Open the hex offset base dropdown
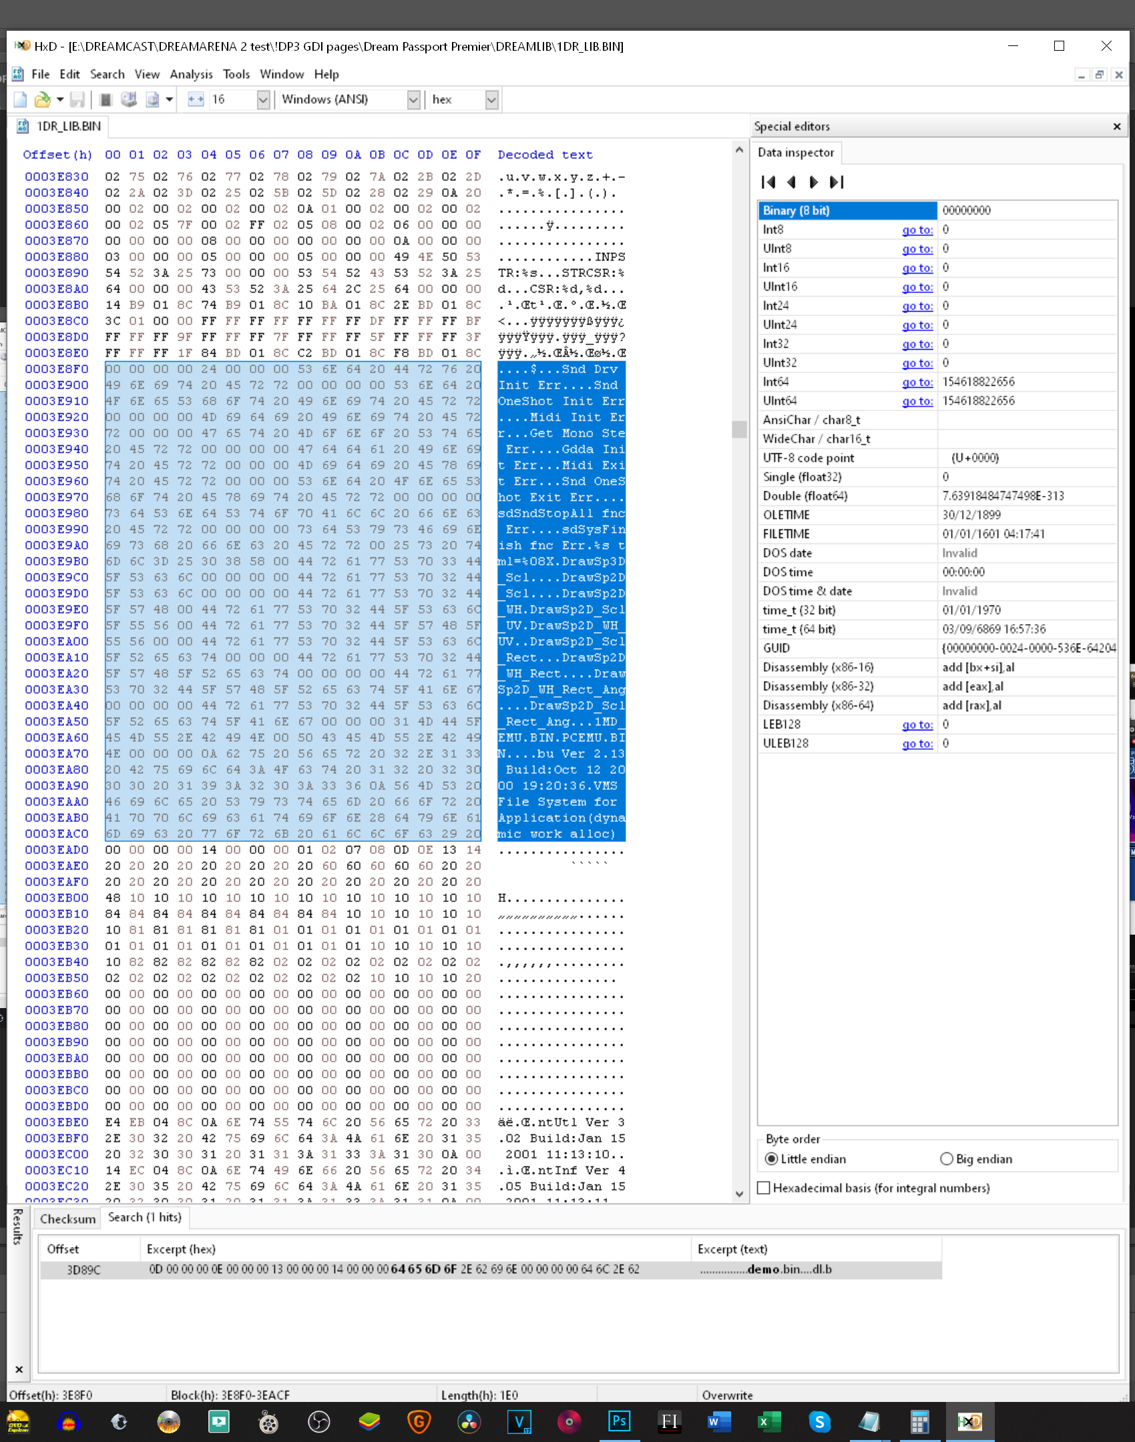 point(492,99)
